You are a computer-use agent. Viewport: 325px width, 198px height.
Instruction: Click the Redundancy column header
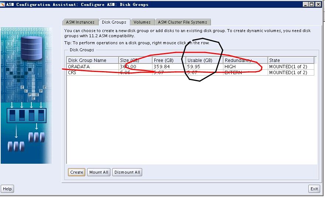(245, 60)
